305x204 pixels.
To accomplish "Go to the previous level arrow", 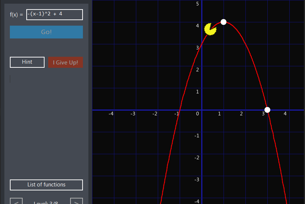I will click(x=16, y=201).
